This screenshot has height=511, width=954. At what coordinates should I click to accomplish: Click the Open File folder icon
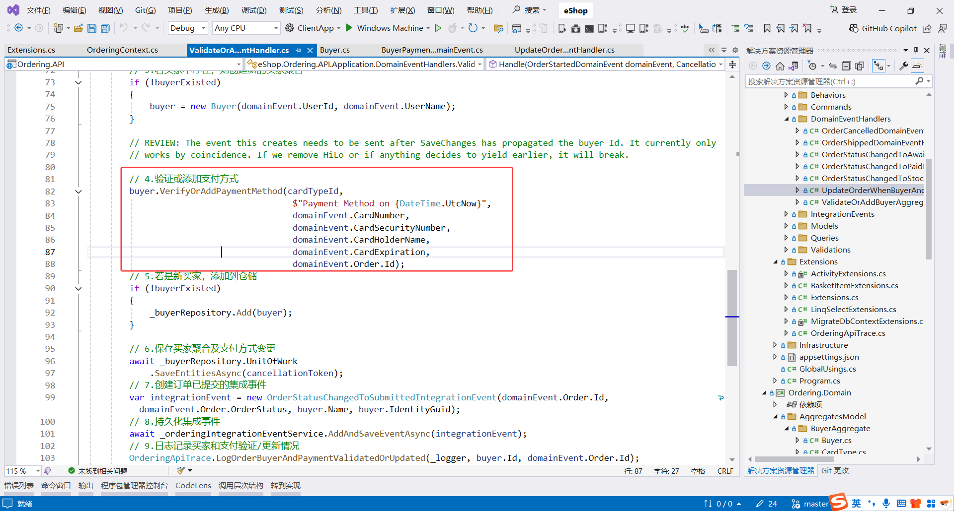coord(78,28)
